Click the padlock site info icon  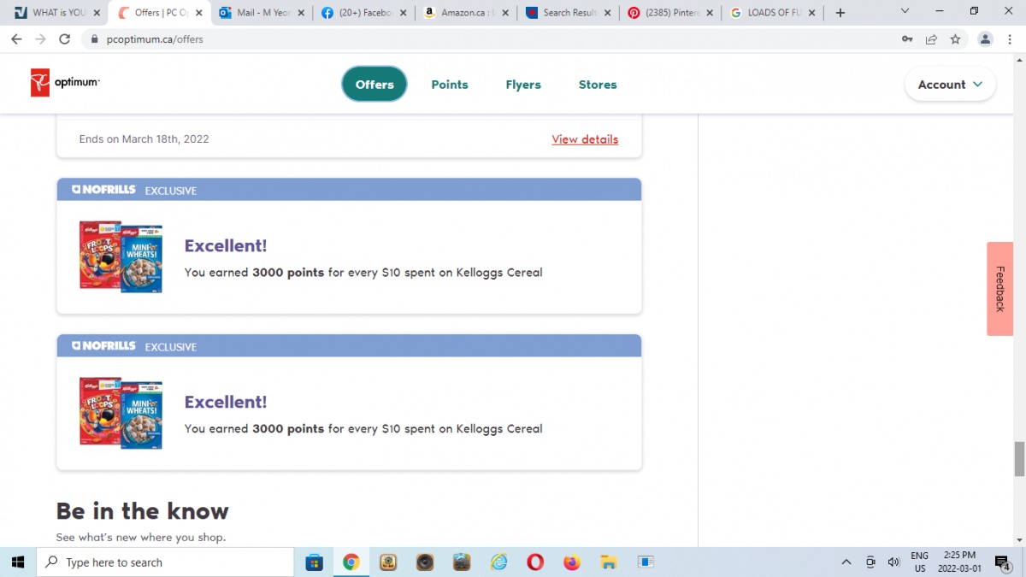[x=95, y=39]
